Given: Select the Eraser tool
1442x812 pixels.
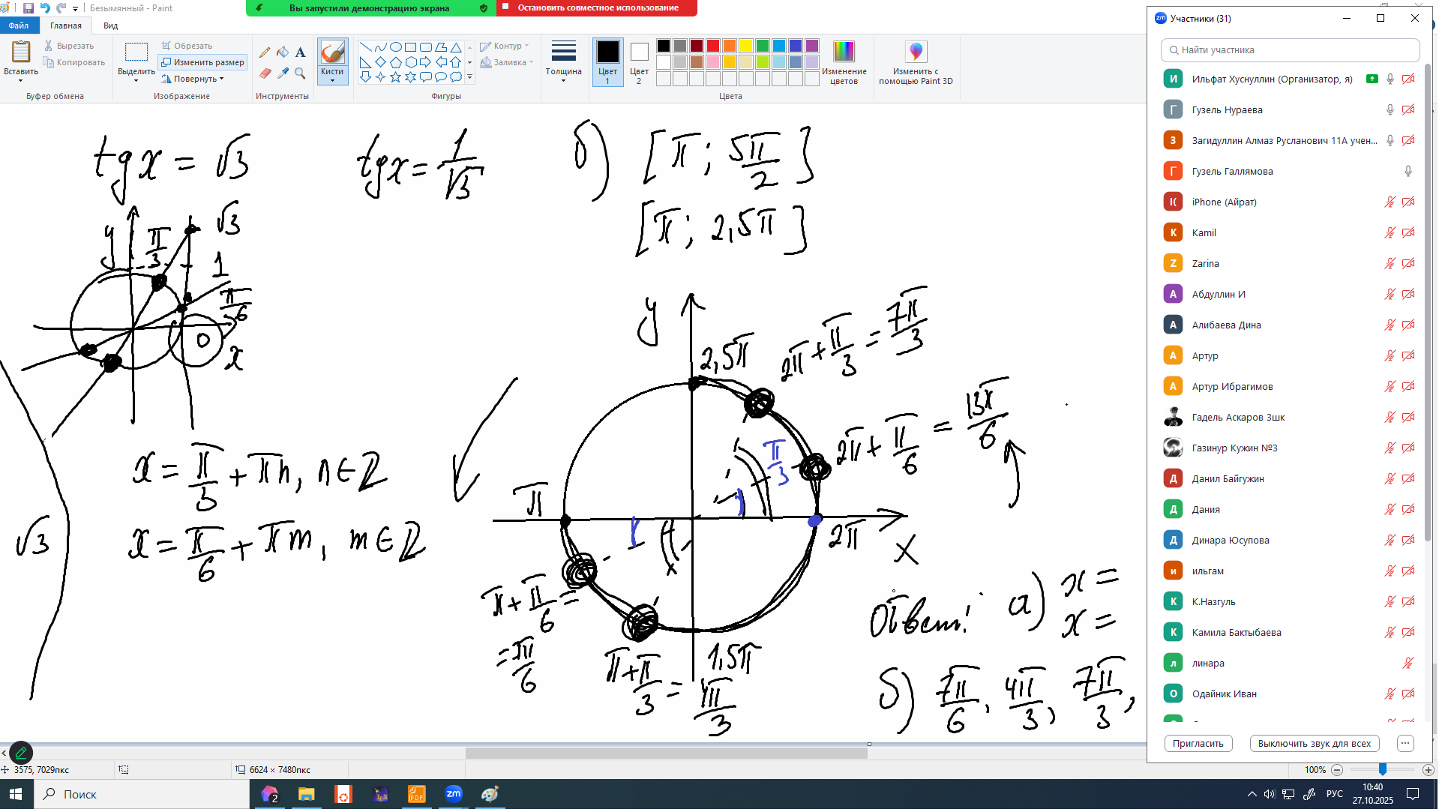Looking at the screenshot, I should pos(265,73).
